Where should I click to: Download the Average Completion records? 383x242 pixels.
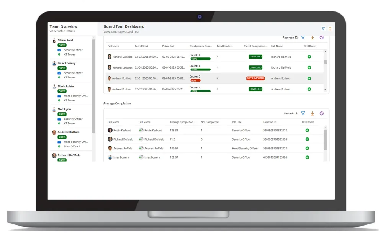tap(312, 113)
